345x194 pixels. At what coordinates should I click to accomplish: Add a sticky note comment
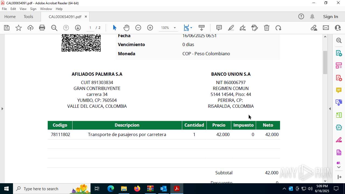point(219,28)
